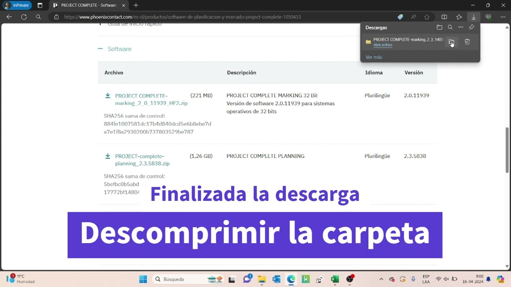Open the notification bell in system tray
The height and width of the screenshot is (287, 511).
click(x=488, y=279)
